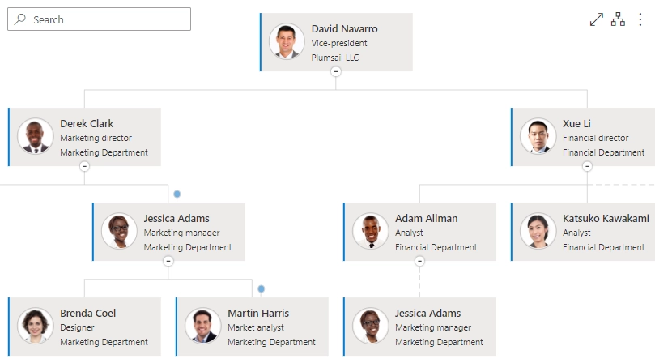Click Derek Clark's avatar picture
This screenshot has width=655, height=363.
(35, 136)
